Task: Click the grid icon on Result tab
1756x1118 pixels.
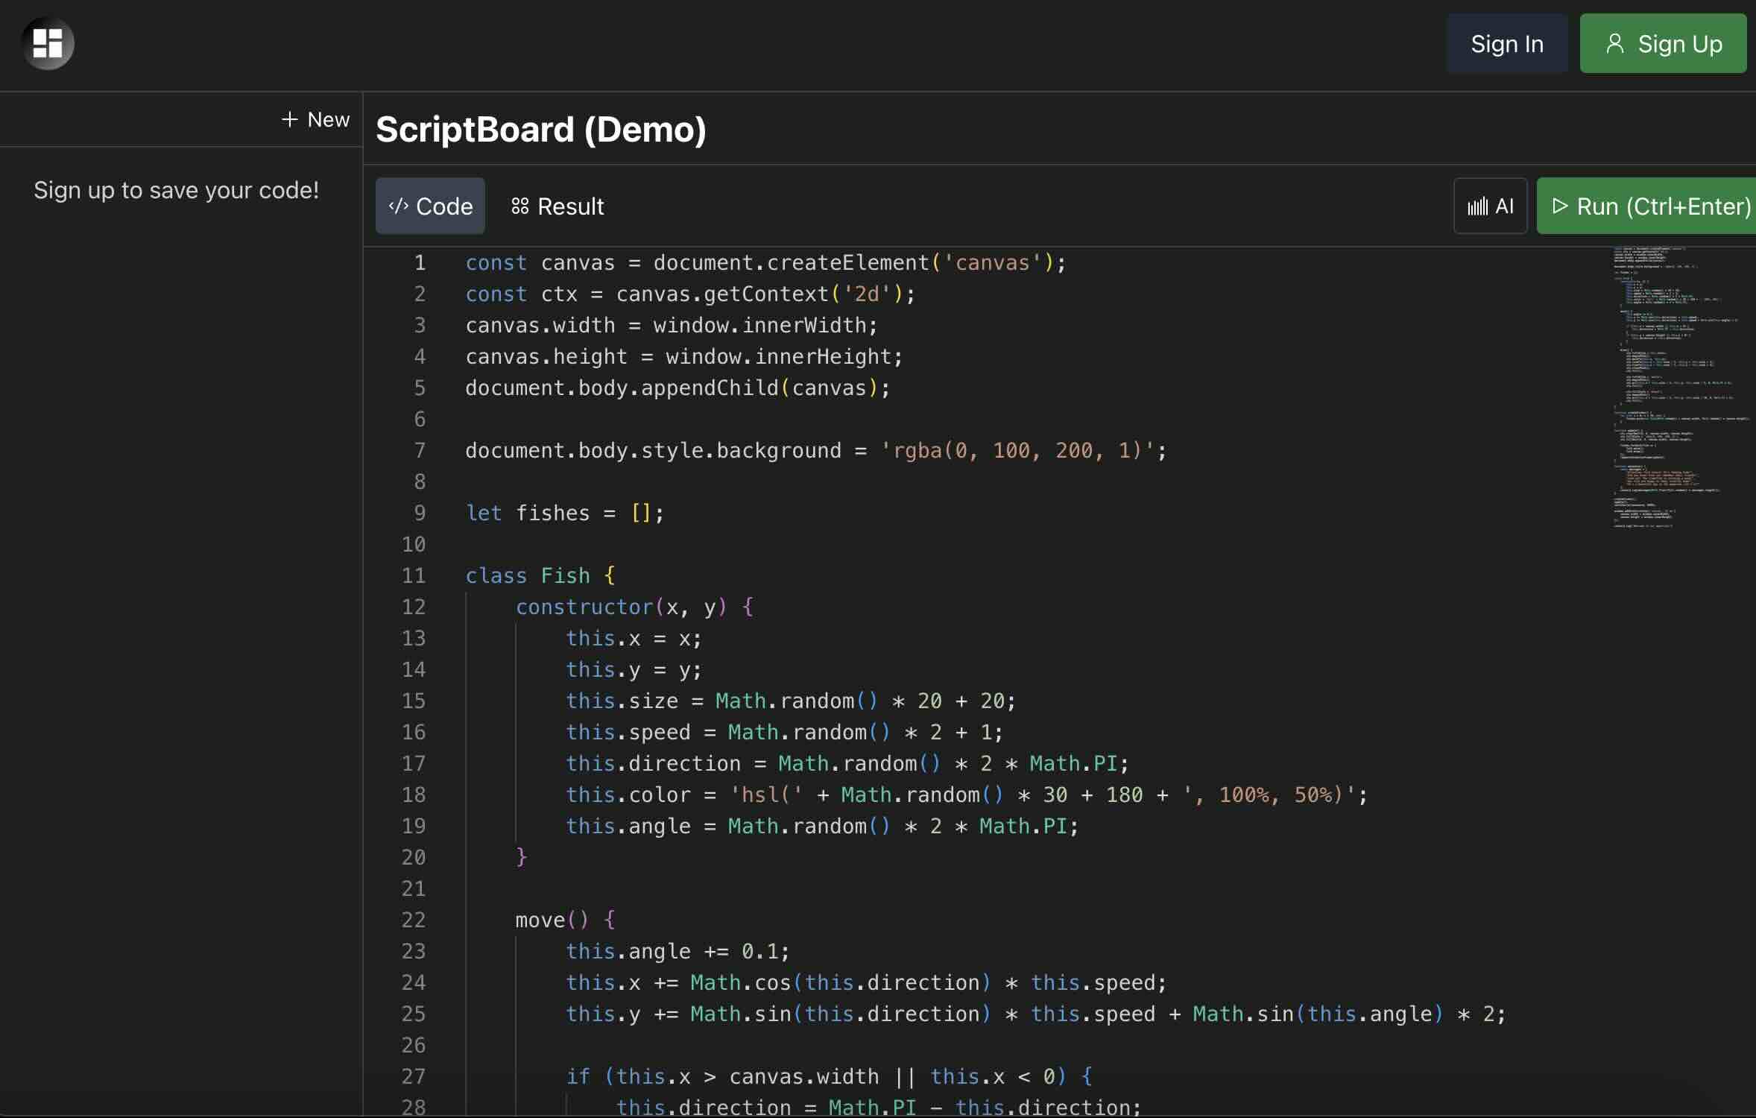Action: (x=520, y=206)
